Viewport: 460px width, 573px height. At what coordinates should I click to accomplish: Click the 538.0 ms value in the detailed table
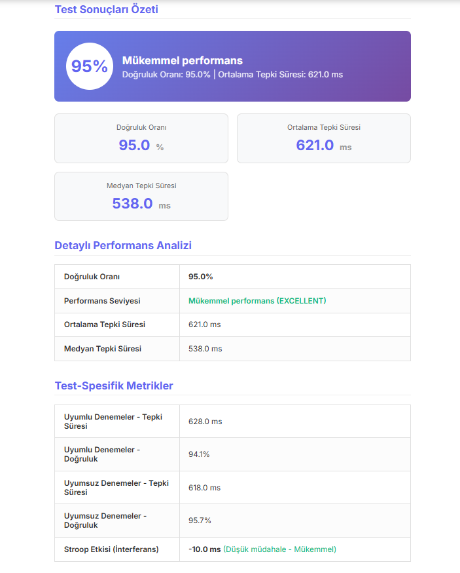205,349
